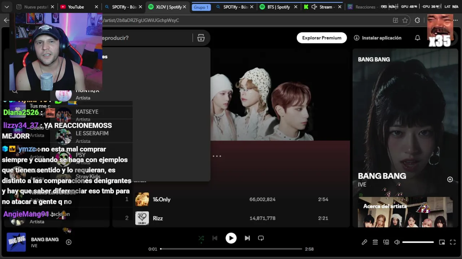Screen dimensions: 462x259
Task: Go back with browser back arrow
Action: [6, 20]
